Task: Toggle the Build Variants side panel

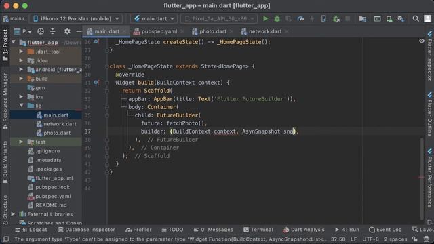Action: (5, 163)
